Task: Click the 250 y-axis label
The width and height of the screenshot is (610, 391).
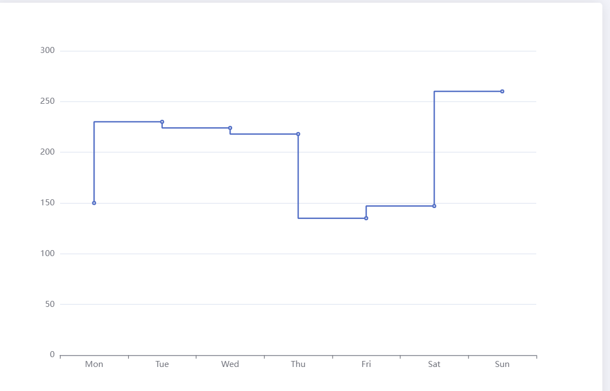Action: [x=48, y=102]
